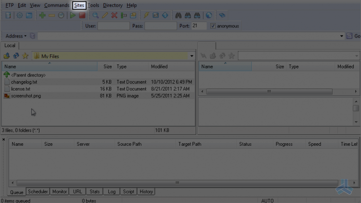Click the remote pane up-folder icon
The height and width of the screenshot is (203, 361).
coord(213,56)
